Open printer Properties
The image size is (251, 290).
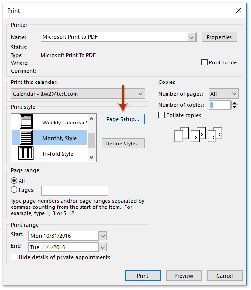(x=219, y=37)
